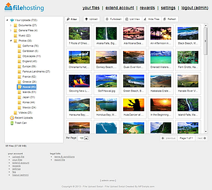Click the Upload button
The width and height of the screenshot is (212, 190).
coord(91,19)
